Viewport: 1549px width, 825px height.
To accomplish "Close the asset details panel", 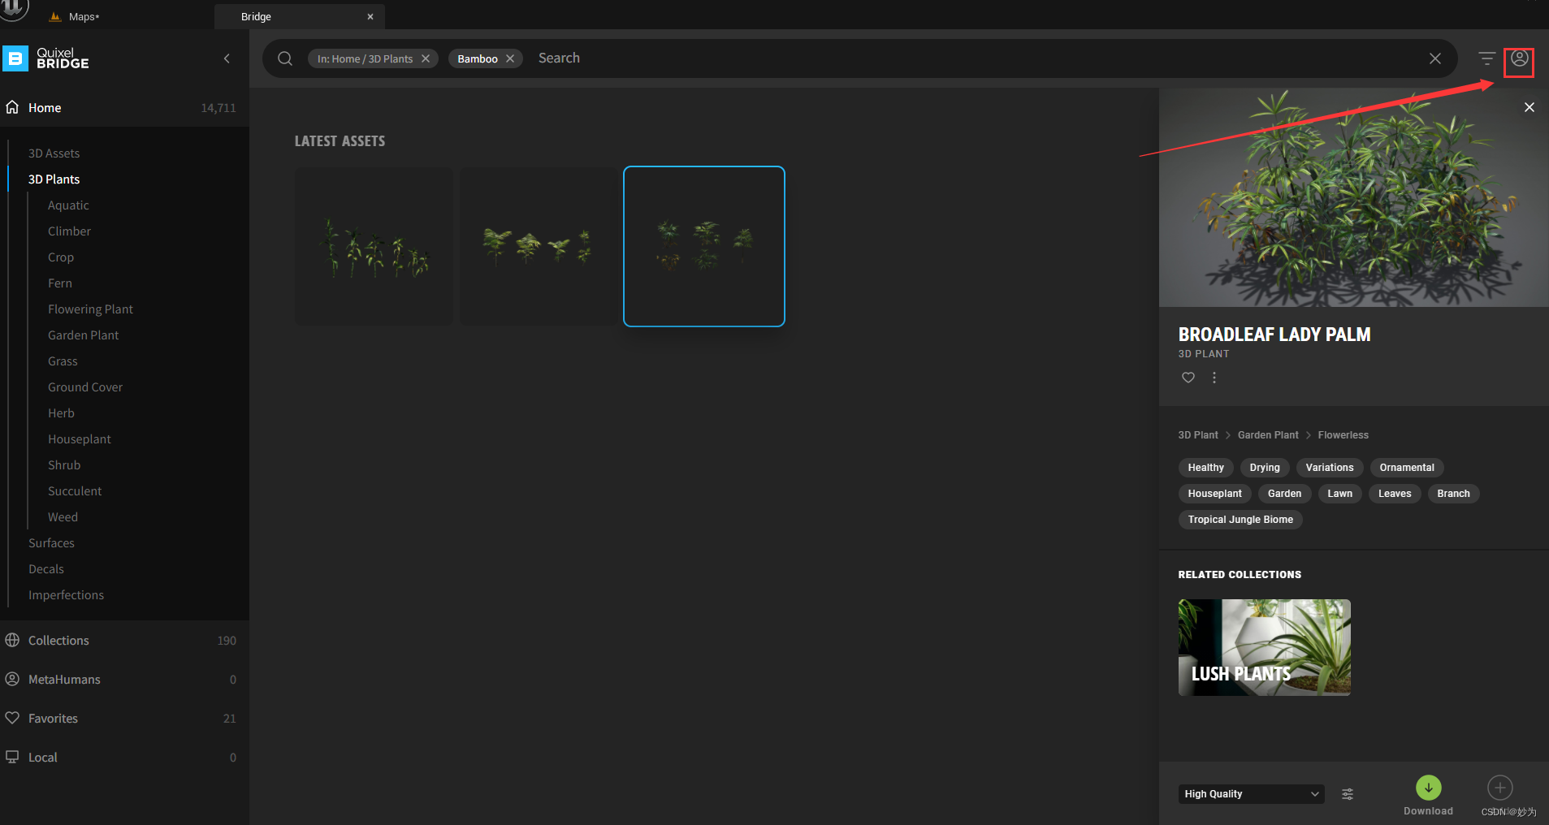I will click(x=1530, y=107).
